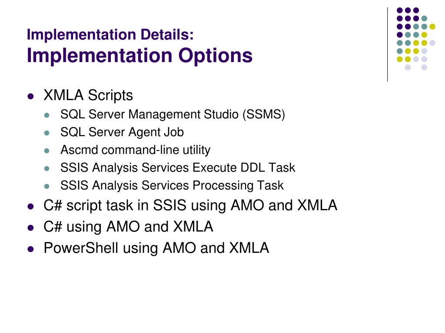Select the 'Implementation Options' title
The width and height of the screenshot is (445, 333).
(x=139, y=55)
